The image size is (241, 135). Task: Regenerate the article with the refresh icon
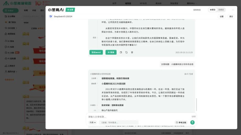(x=126, y=52)
